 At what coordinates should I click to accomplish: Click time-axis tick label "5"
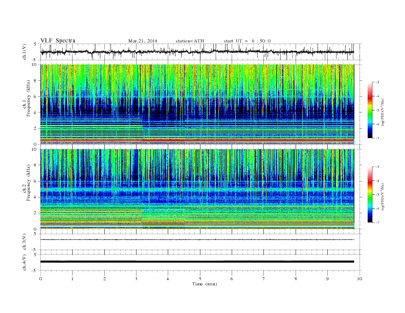(200, 279)
